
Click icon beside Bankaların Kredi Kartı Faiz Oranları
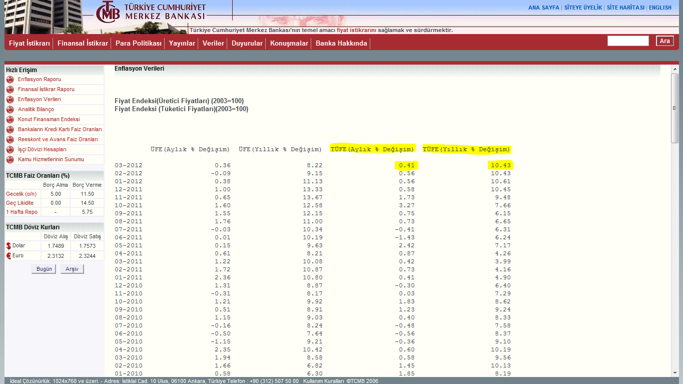tap(10, 130)
